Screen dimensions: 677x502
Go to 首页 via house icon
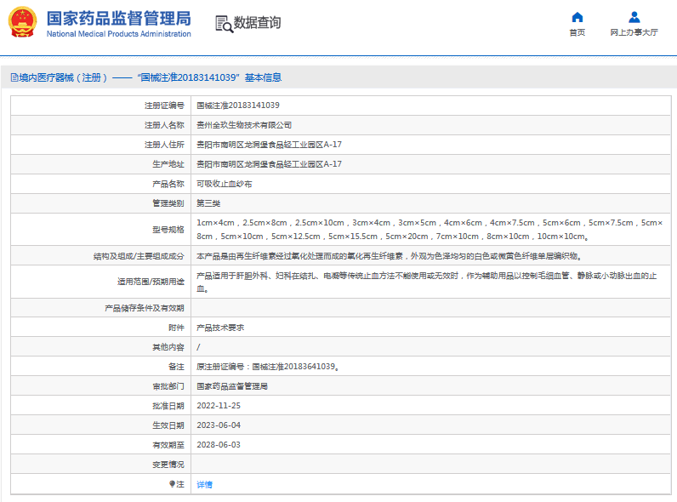[x=577, y=17]
